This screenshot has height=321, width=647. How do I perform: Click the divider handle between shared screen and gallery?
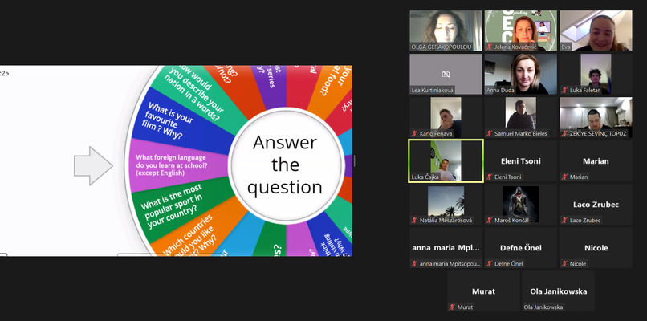tap(355, 161)
